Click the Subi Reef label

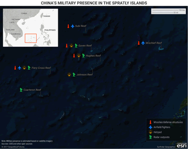[81, 26]
